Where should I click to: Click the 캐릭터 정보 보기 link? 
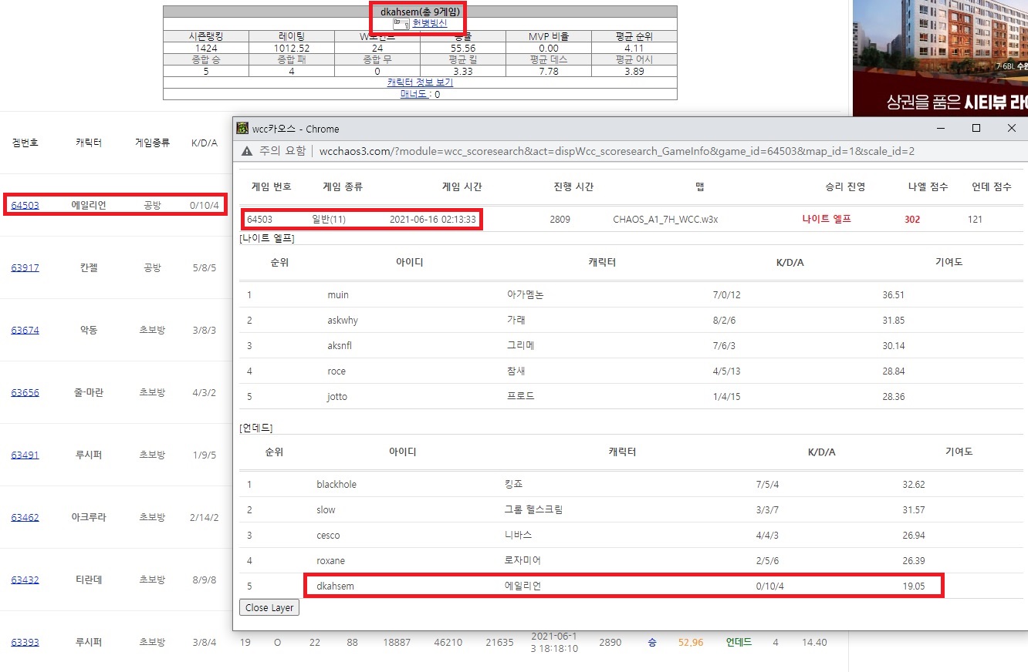420,82
